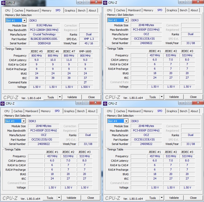
Task: Click Close button in Slot #4 window
Action: tap(193, 198)
